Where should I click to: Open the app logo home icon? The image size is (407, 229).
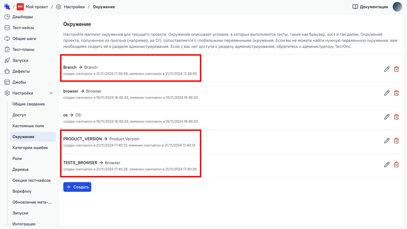point(7,7)
